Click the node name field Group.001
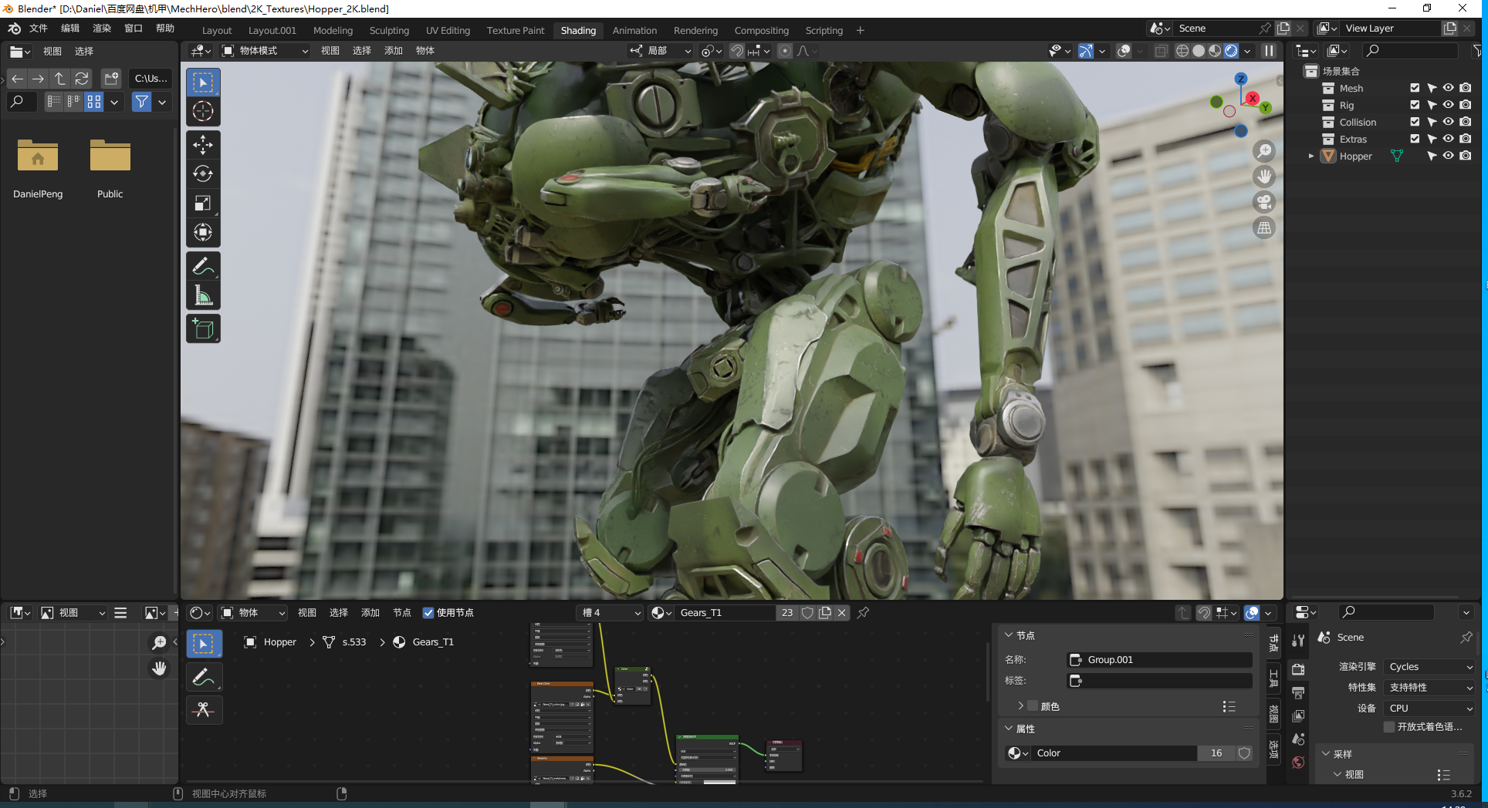Image resolution: width=1488 pixels, height=808 pixels. [1160, 660]
